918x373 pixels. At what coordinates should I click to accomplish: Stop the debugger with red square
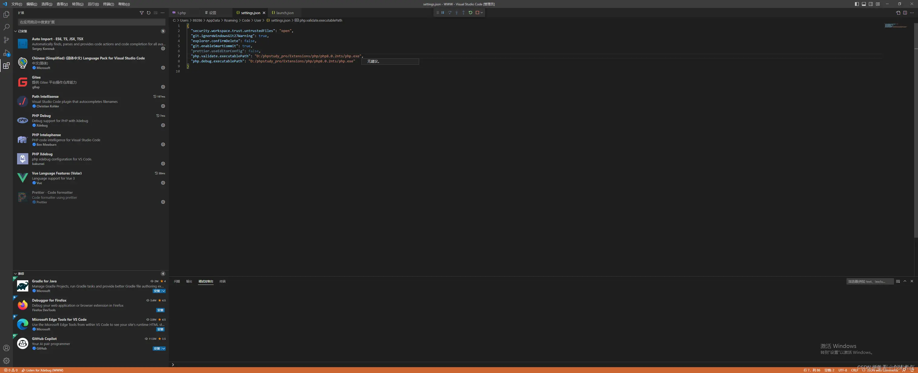coord(477,12)
